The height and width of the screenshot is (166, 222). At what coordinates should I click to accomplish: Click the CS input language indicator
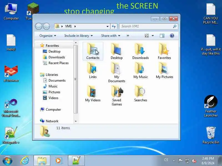click(x=166, y=160)
